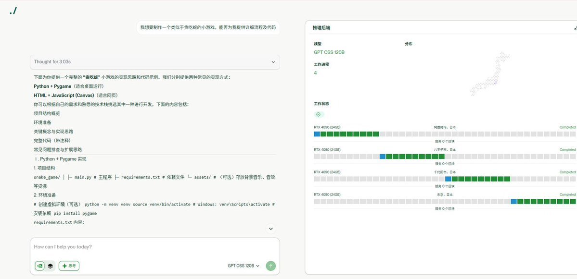This screenshot has width=577, height=279.
Task: Click the worker count '4' link
Action: [315, 73]
